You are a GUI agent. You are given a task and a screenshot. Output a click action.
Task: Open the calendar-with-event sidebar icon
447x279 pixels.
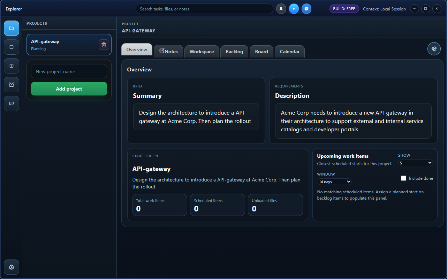pos(12,66)
